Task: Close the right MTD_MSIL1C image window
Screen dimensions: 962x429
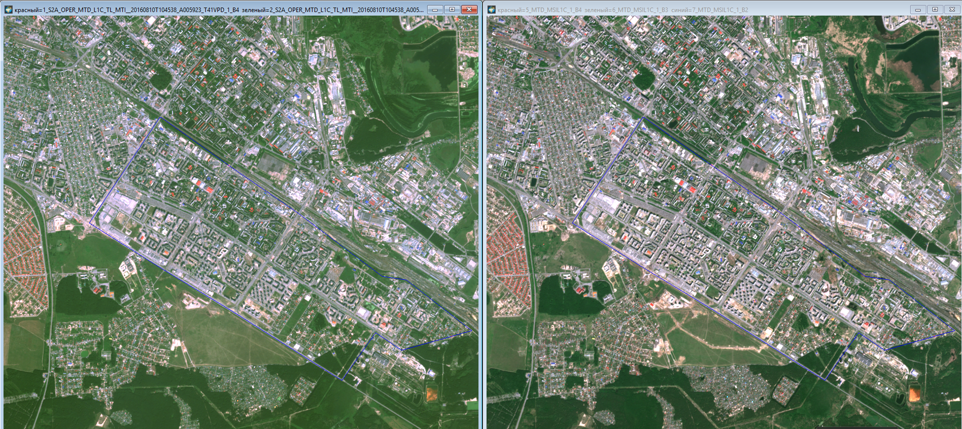Action: [952, 10]
